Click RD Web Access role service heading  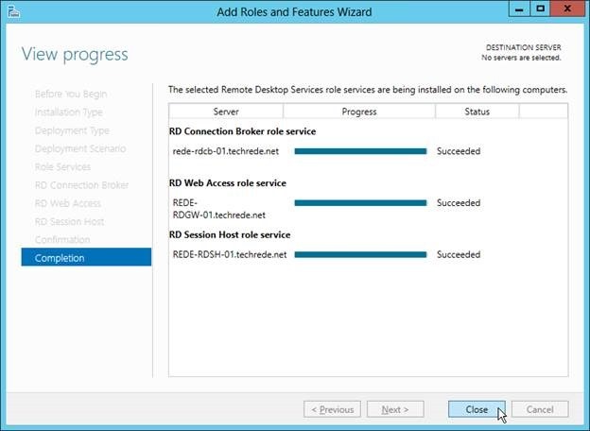pos(228,183)
